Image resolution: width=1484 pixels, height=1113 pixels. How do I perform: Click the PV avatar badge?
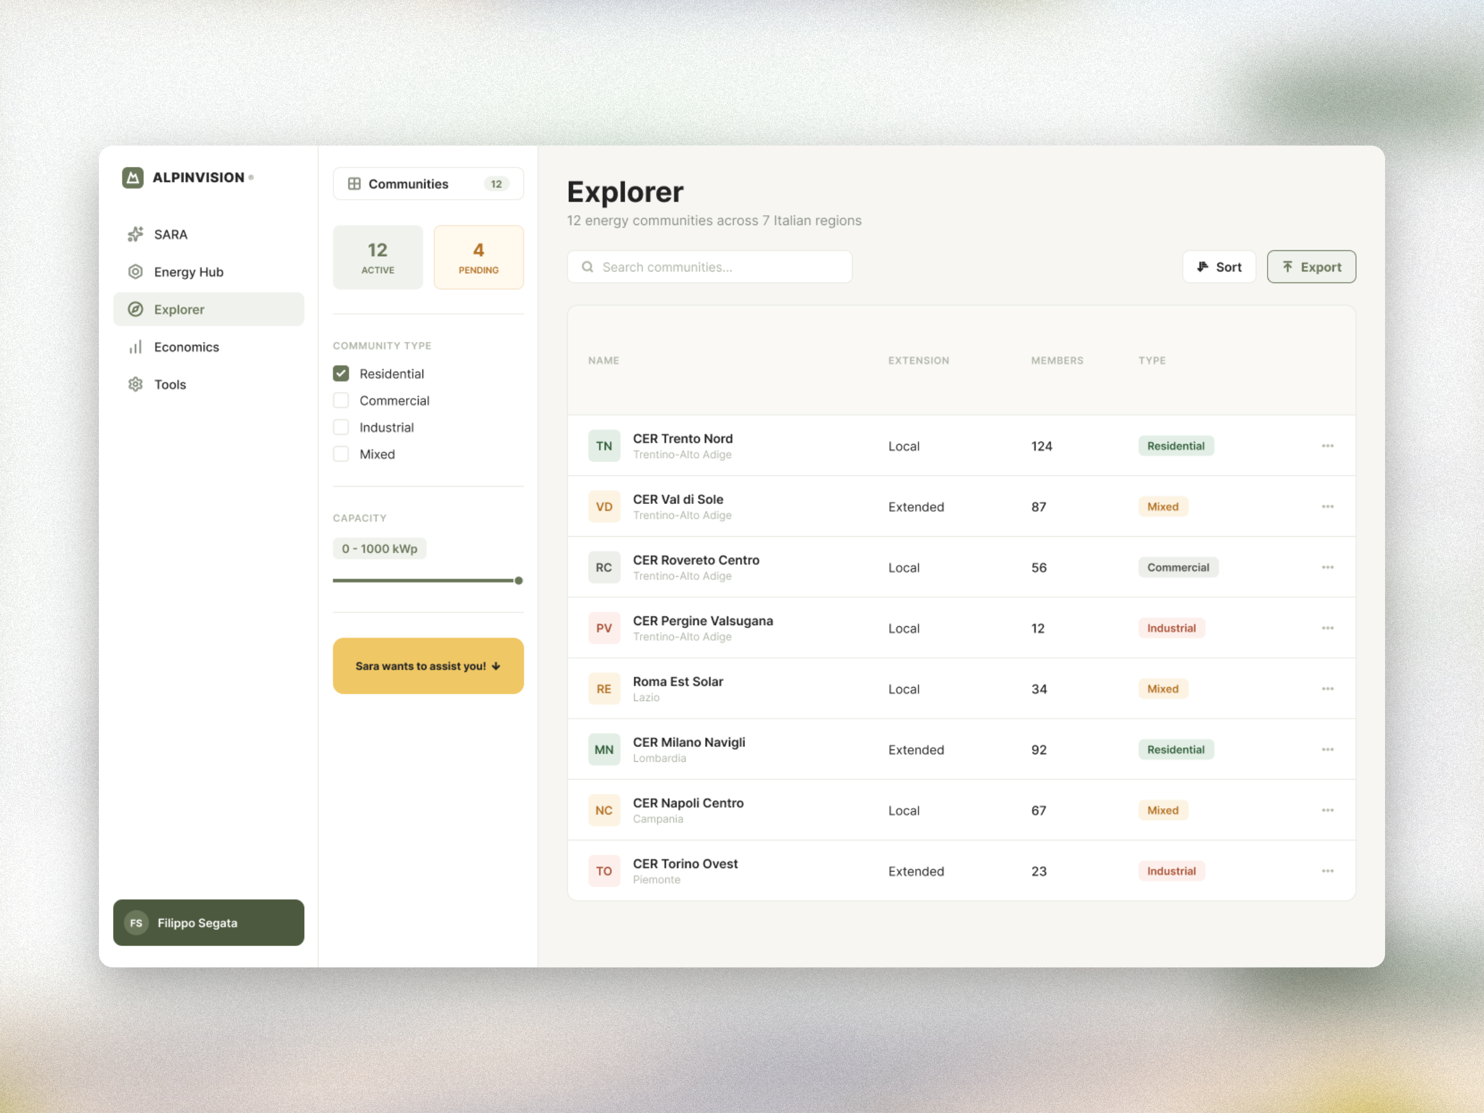[x=603, y=629]
